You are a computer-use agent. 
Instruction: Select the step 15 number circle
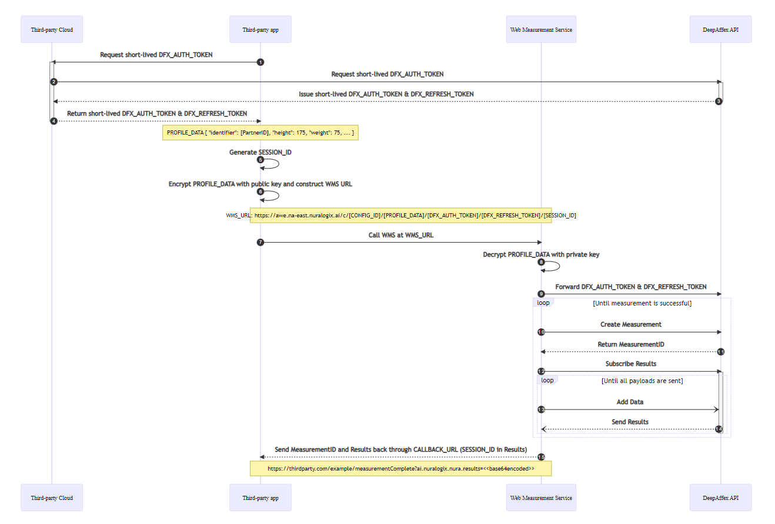pyautogui.click(x=542, y=457)
